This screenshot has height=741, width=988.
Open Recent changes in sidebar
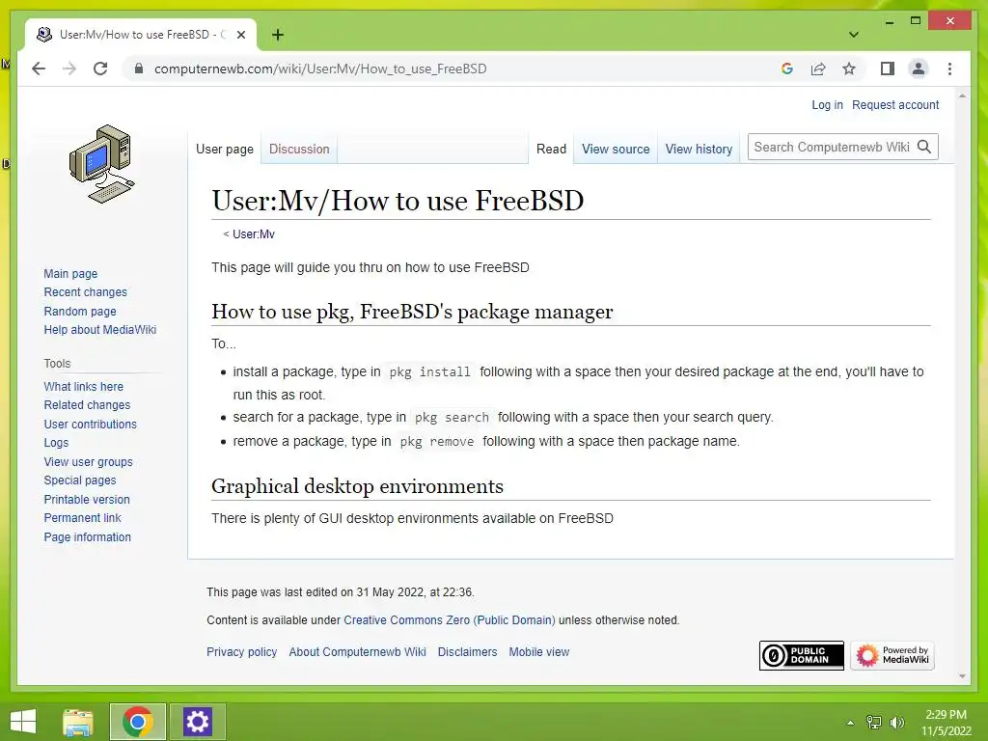pos(86,292)
